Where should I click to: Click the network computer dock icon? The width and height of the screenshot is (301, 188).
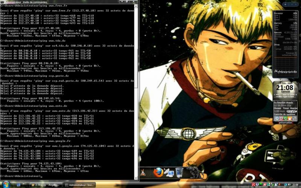click(169, 173)
